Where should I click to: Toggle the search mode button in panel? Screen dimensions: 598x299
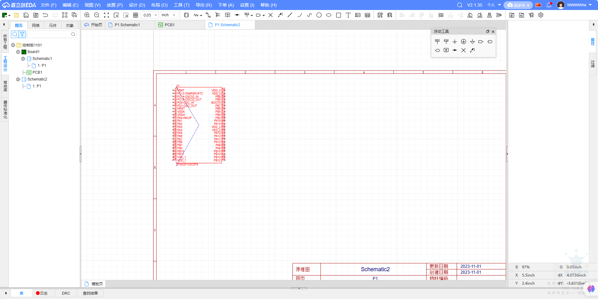(x=15, y=34)
